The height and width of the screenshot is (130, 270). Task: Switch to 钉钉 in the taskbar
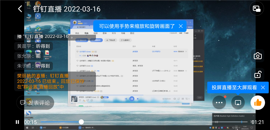pyautogui.click(x=48, y=128)
